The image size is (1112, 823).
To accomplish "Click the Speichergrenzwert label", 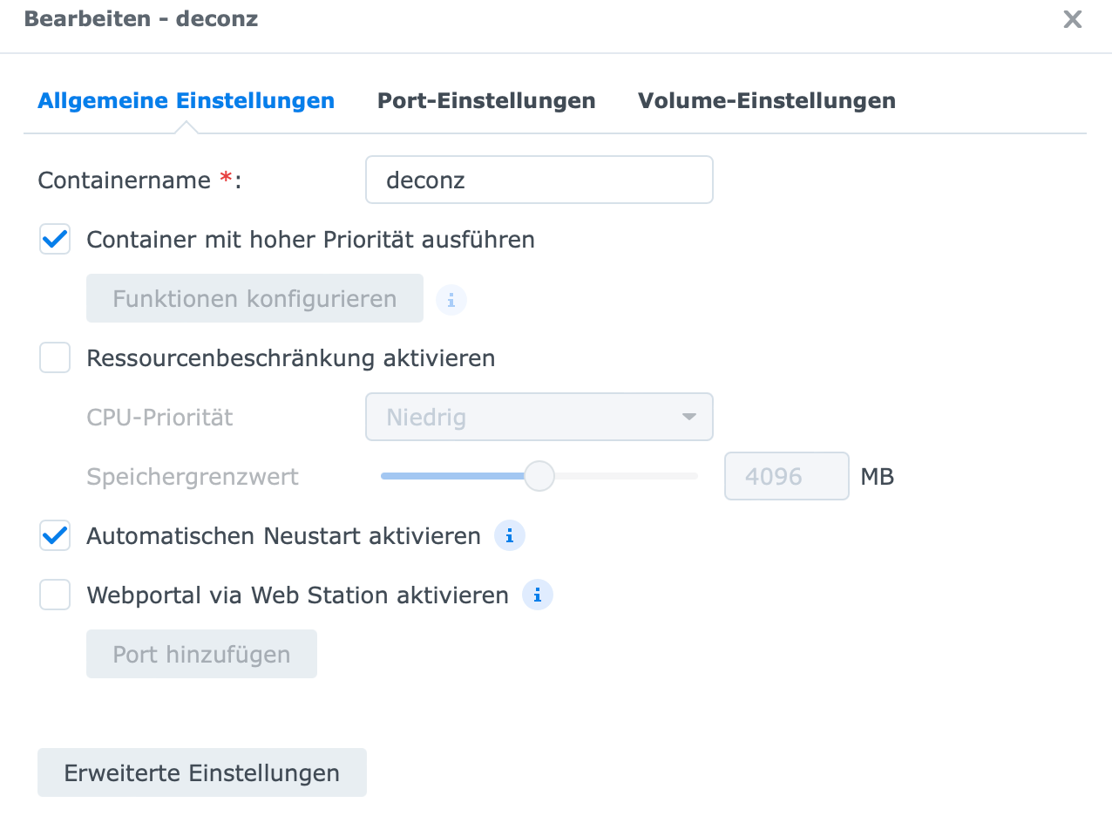I will pyautogui.click(x=193, y=476).
